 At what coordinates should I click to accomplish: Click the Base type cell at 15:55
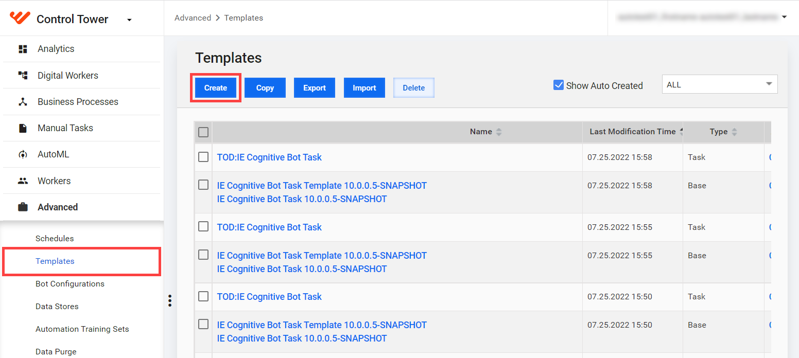[697, 256]
